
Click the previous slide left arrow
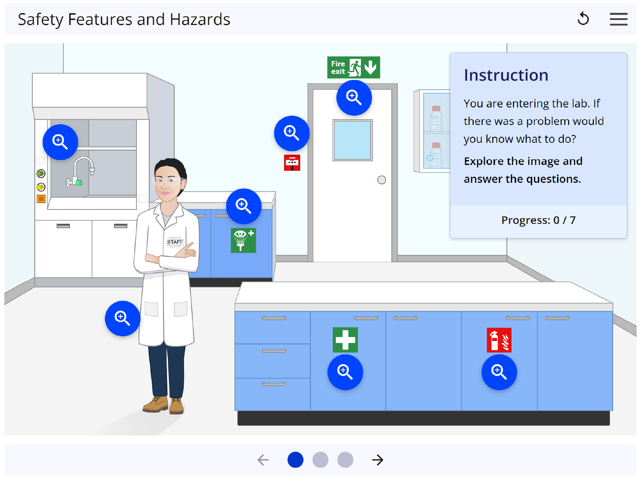click(263, 460)
